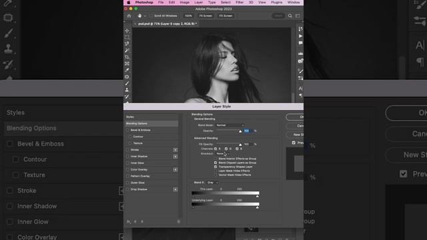
Task: Open the Apple menu
Action: click(x=129, y=3)
